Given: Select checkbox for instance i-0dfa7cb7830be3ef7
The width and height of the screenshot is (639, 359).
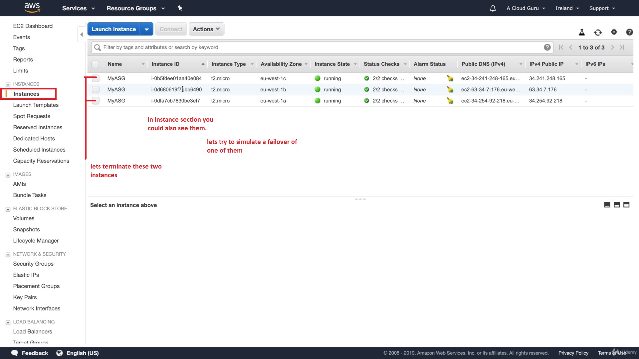Looking at the screenshot, I should tap(96, 101).
